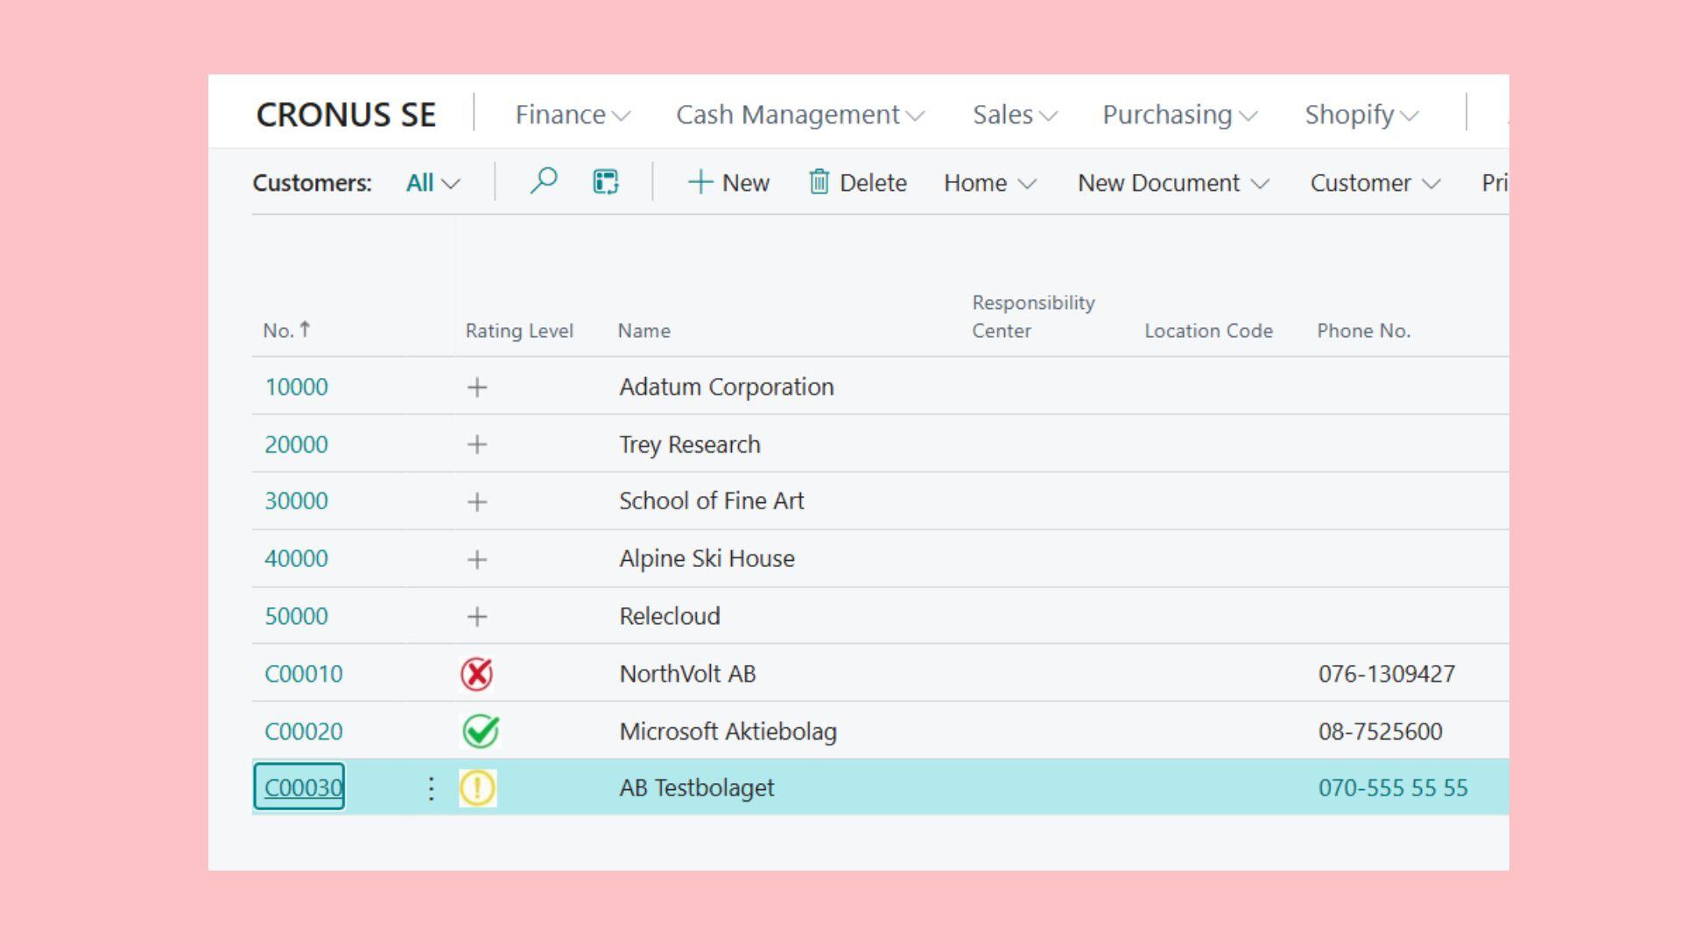Click the New plus icon button
The height and width of the screenshot is (945, 1681).
(728, 182)
